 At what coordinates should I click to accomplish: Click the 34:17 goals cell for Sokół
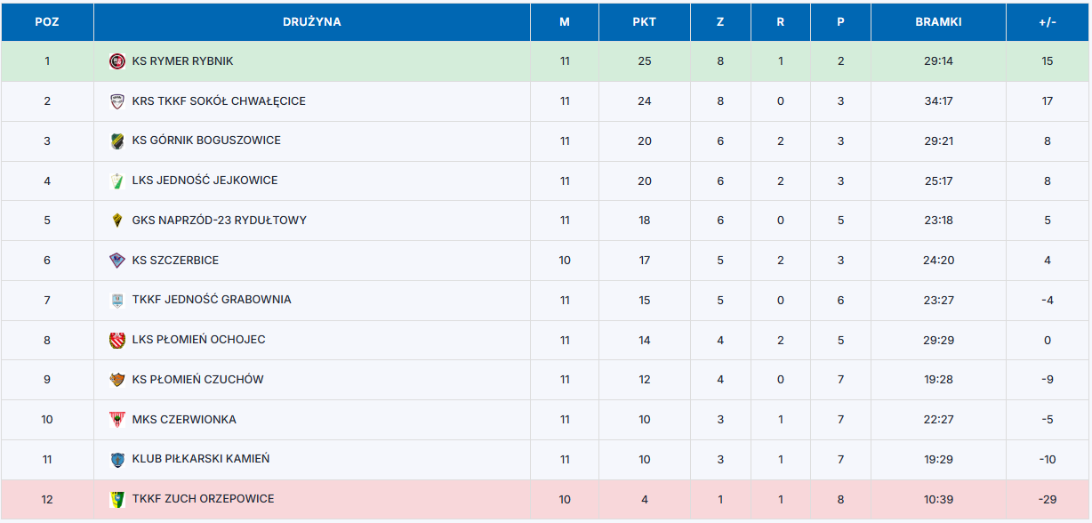point(938,101)
